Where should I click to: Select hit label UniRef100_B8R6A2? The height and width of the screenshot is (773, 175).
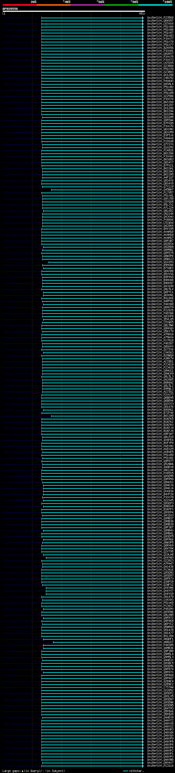tap(160, 383)
